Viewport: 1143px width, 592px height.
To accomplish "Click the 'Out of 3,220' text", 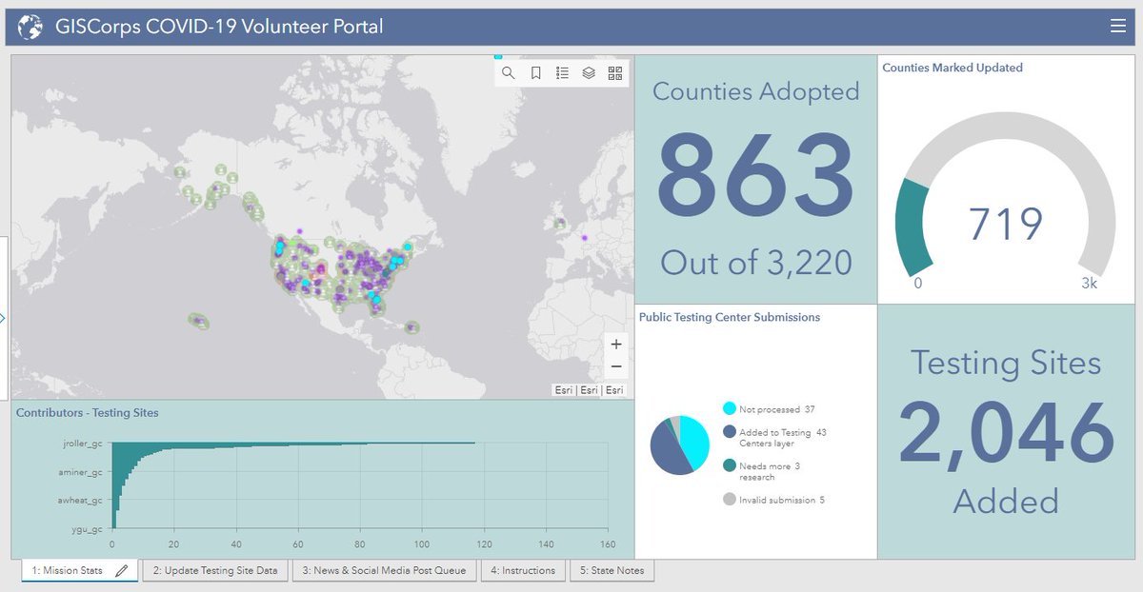I will tap(756, 262).
